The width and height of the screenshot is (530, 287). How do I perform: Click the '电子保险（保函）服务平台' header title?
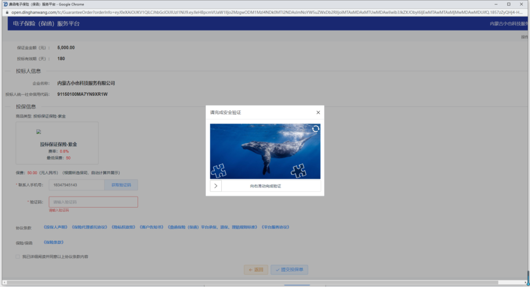coord(47,23)
